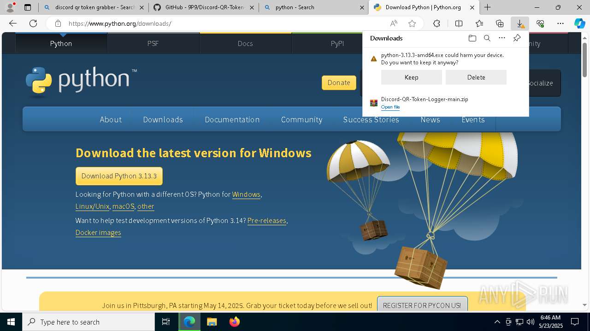Open downloads folder icon in panel

[x=472, y=38]
